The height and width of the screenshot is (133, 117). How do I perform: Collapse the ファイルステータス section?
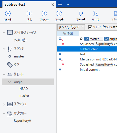click(x=4, y=33)
